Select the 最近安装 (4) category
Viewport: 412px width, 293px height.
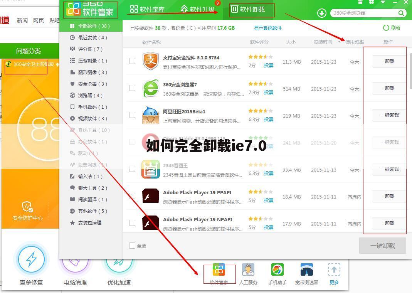pyautogui.click(x=91, y=37)
